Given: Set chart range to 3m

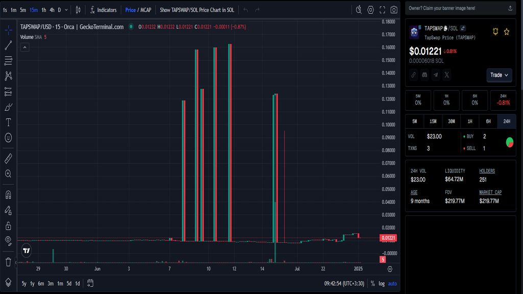Looking at the screenshot, I should point(51,283).
